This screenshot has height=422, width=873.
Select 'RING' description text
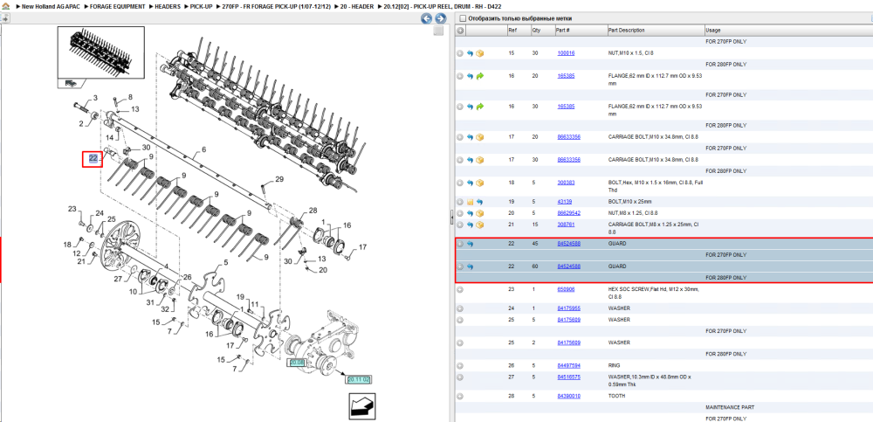(x=615, y=366)
